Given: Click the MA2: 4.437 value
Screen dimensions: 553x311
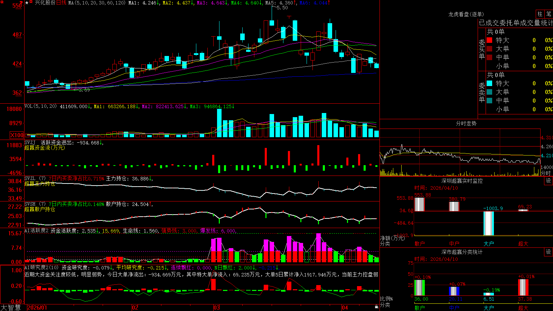Looking at the screenshot, I should pyautogui.click(x=178, y=3).
